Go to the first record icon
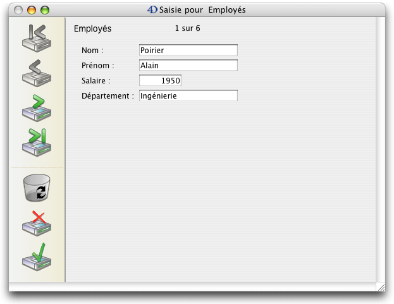This screenshot has width=394, height=304. pos(37,38)
